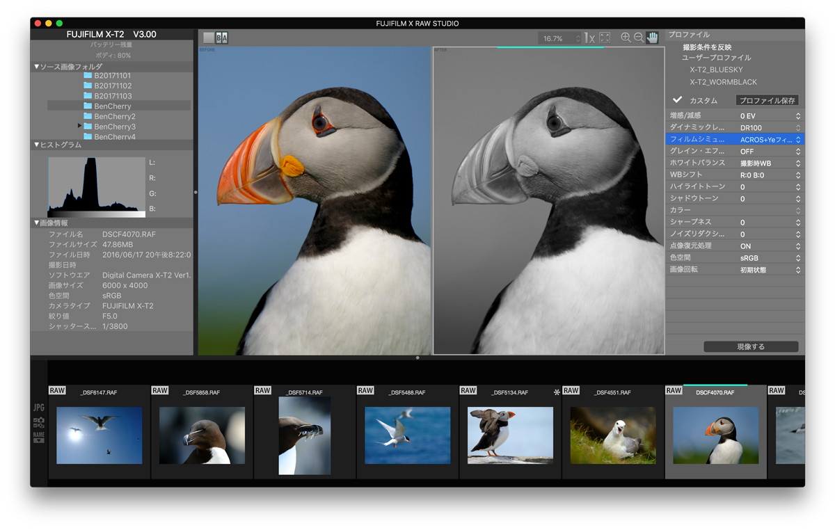Image resolution: width=835 pixels, height=530 pixels.
Task: Select the hand pan tool
Action: click(x=652, y=38)
